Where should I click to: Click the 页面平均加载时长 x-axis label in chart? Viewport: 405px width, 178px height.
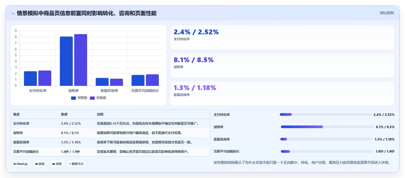[x=145, y=91]
